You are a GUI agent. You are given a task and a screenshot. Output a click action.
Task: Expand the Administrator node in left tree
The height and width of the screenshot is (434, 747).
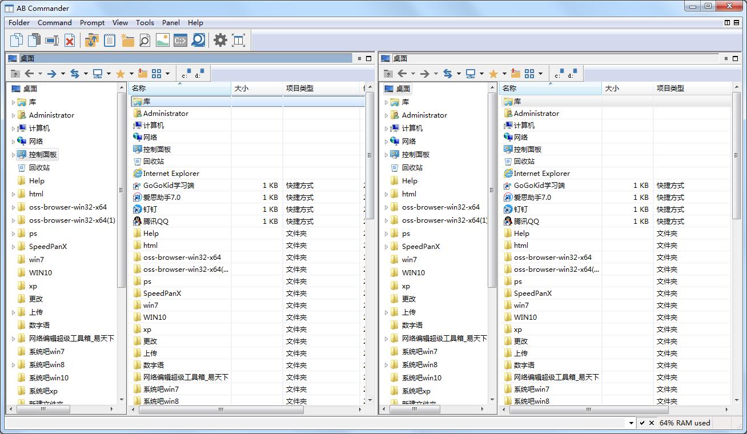(x=14, y=115)
